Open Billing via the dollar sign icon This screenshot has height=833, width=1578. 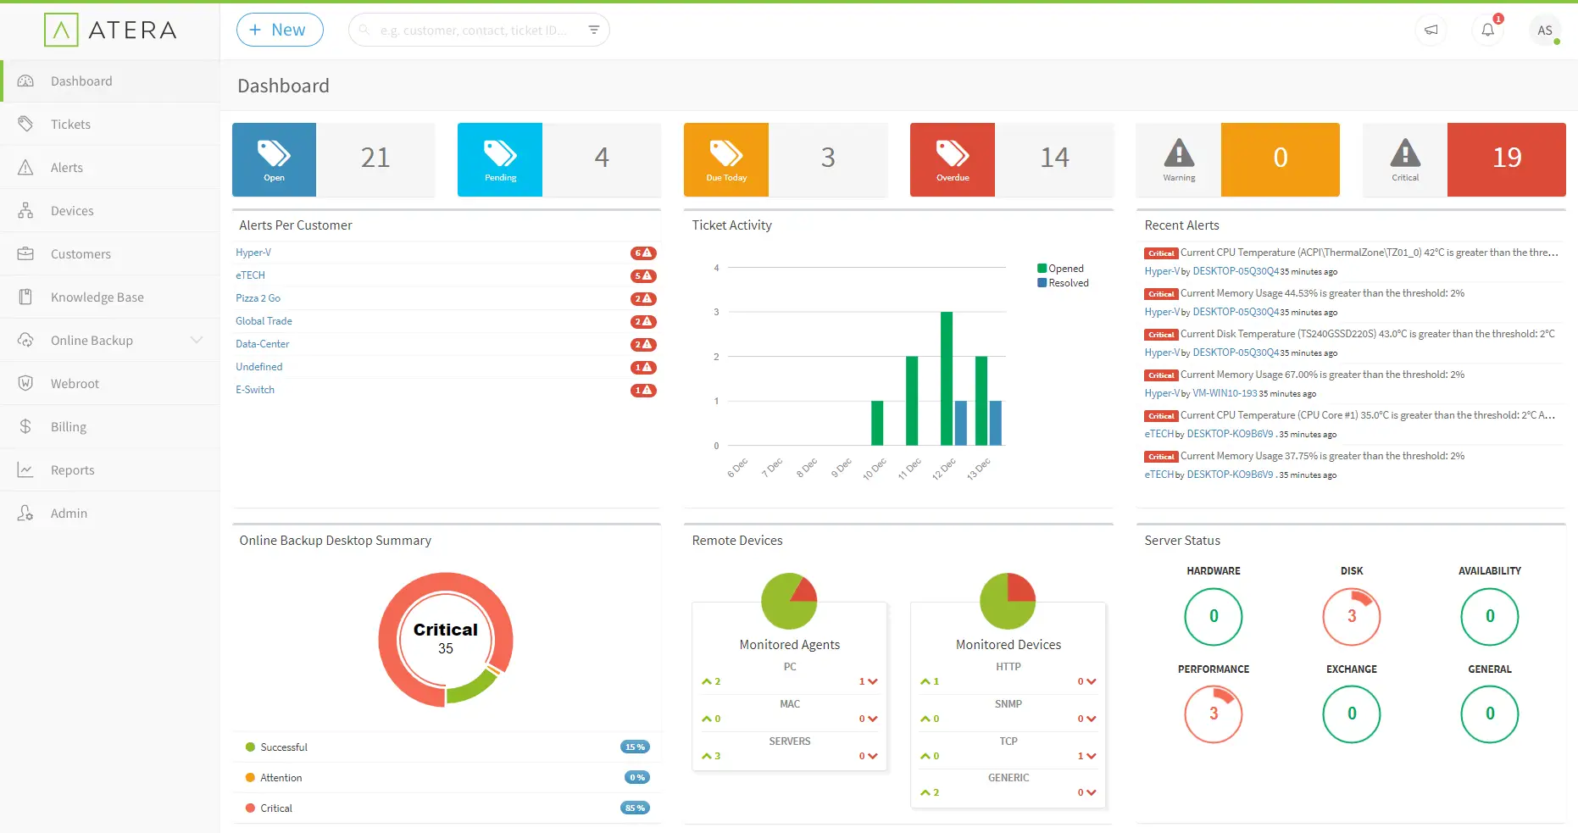click(26, 426)
